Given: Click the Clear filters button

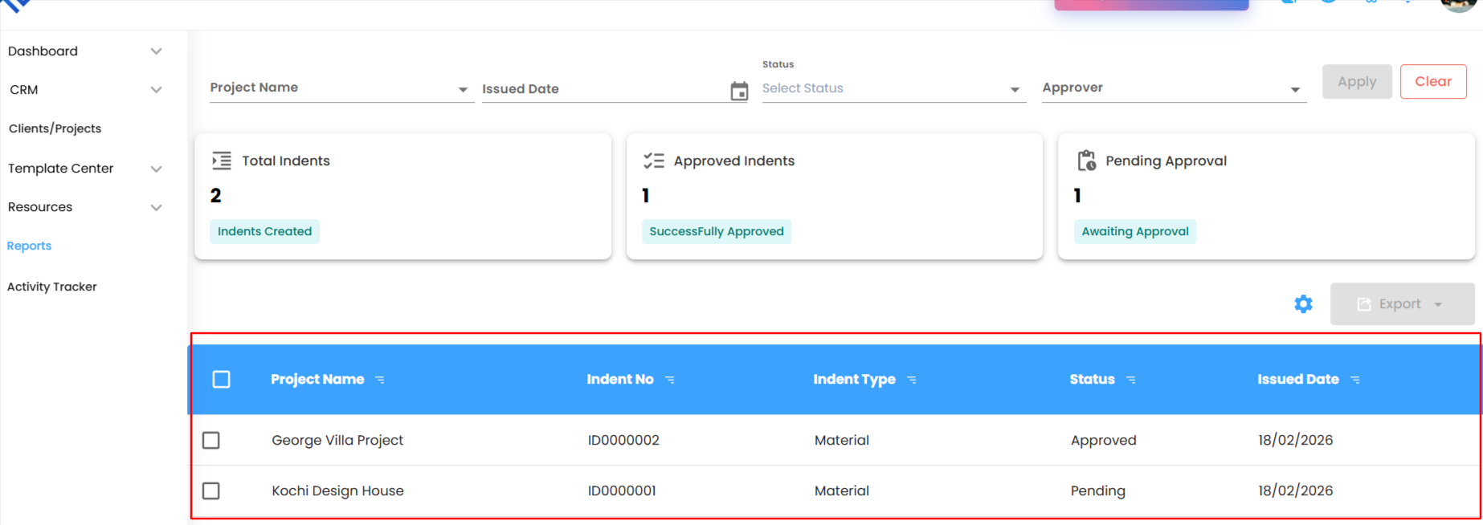Looking at the screenshot, I should [x=1432, y=82].
